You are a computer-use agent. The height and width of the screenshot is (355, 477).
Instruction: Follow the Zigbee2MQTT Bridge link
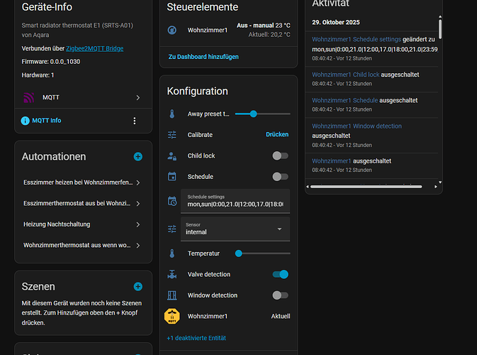[x=94, y=48]
